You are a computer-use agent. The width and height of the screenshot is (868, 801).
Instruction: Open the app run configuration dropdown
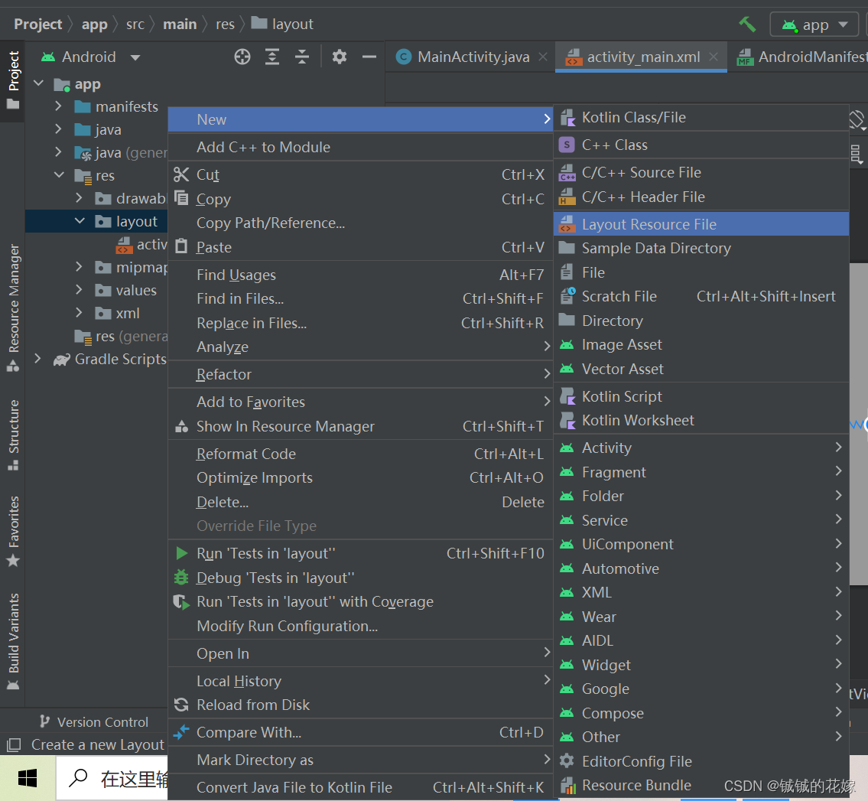tap(814, 25)
